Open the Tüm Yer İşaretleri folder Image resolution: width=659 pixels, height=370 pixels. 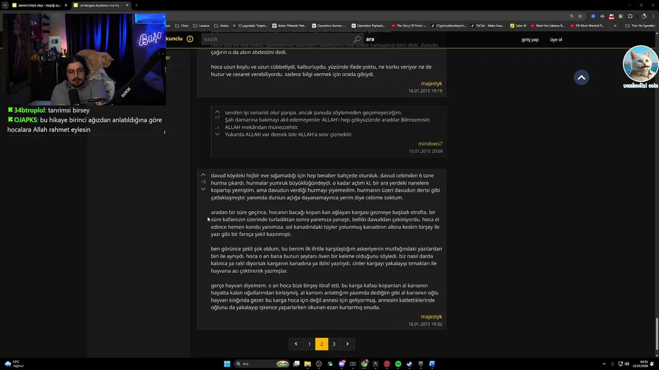click(640, 26)
